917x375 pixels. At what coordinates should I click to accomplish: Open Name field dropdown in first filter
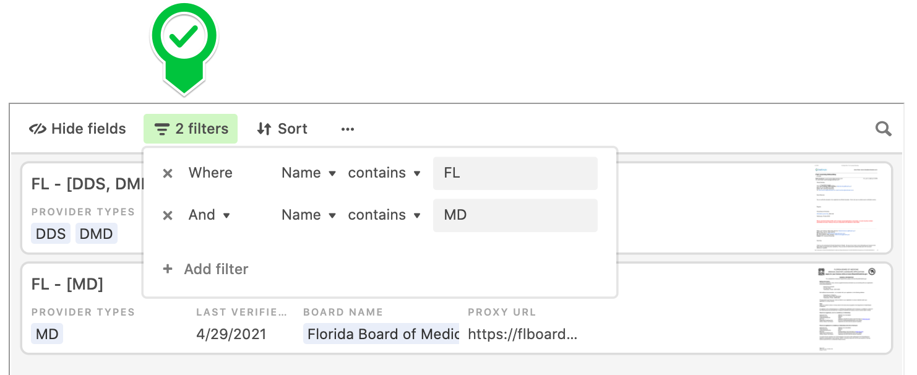[309, 173]
